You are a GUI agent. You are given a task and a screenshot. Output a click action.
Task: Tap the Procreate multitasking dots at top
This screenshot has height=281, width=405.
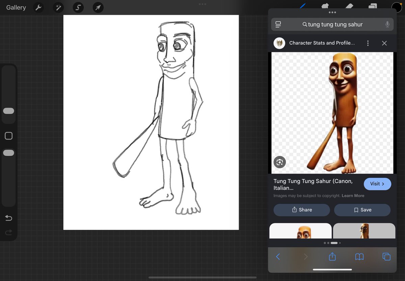[x=202, y=4]
